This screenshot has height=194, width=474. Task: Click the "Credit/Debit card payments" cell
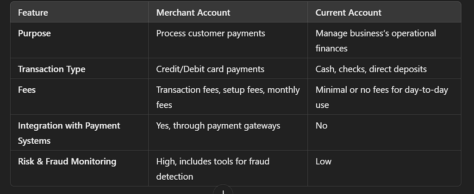coord(210,69)
